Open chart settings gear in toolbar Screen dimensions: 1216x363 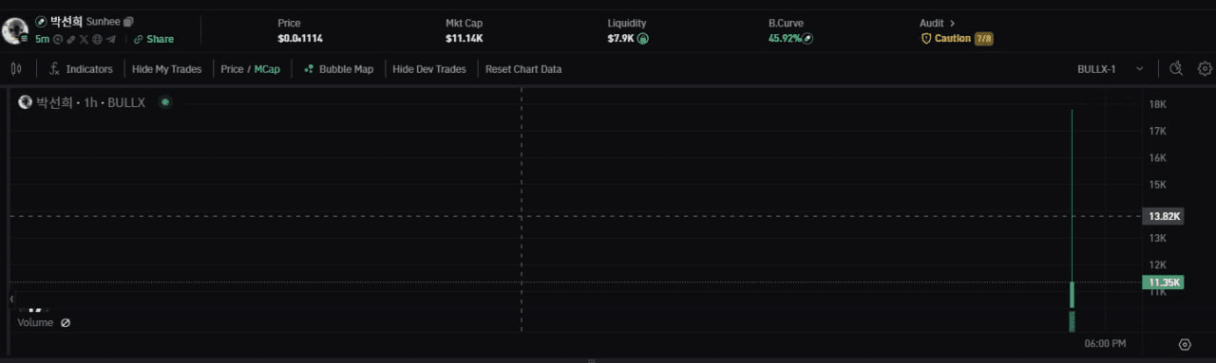click(1205, 68)
